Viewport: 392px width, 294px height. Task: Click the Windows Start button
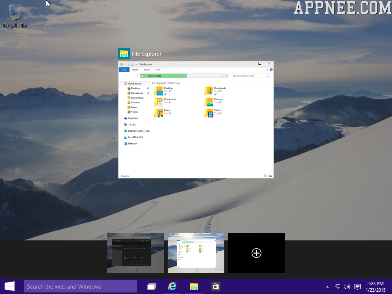click(x=10, y=286)
